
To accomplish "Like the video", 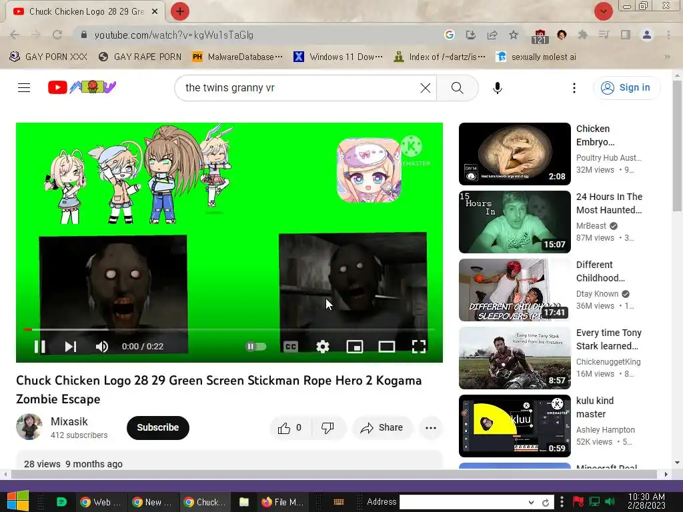I will pos(290,428).
